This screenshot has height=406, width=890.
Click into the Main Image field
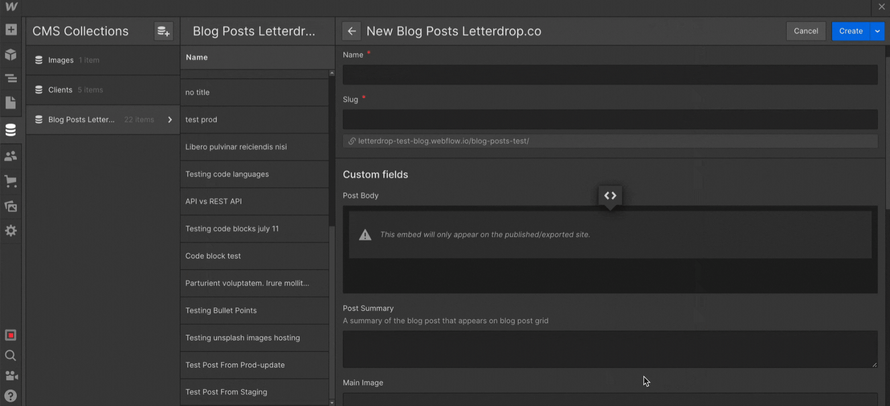click(610, 399)
